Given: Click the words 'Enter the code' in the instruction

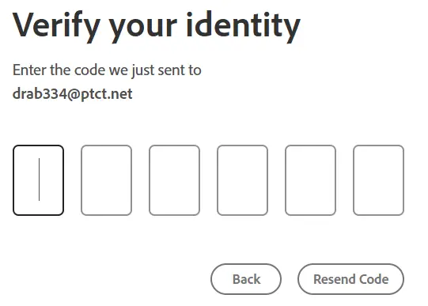Looking at the screenshot, I should tap(59, 70).
